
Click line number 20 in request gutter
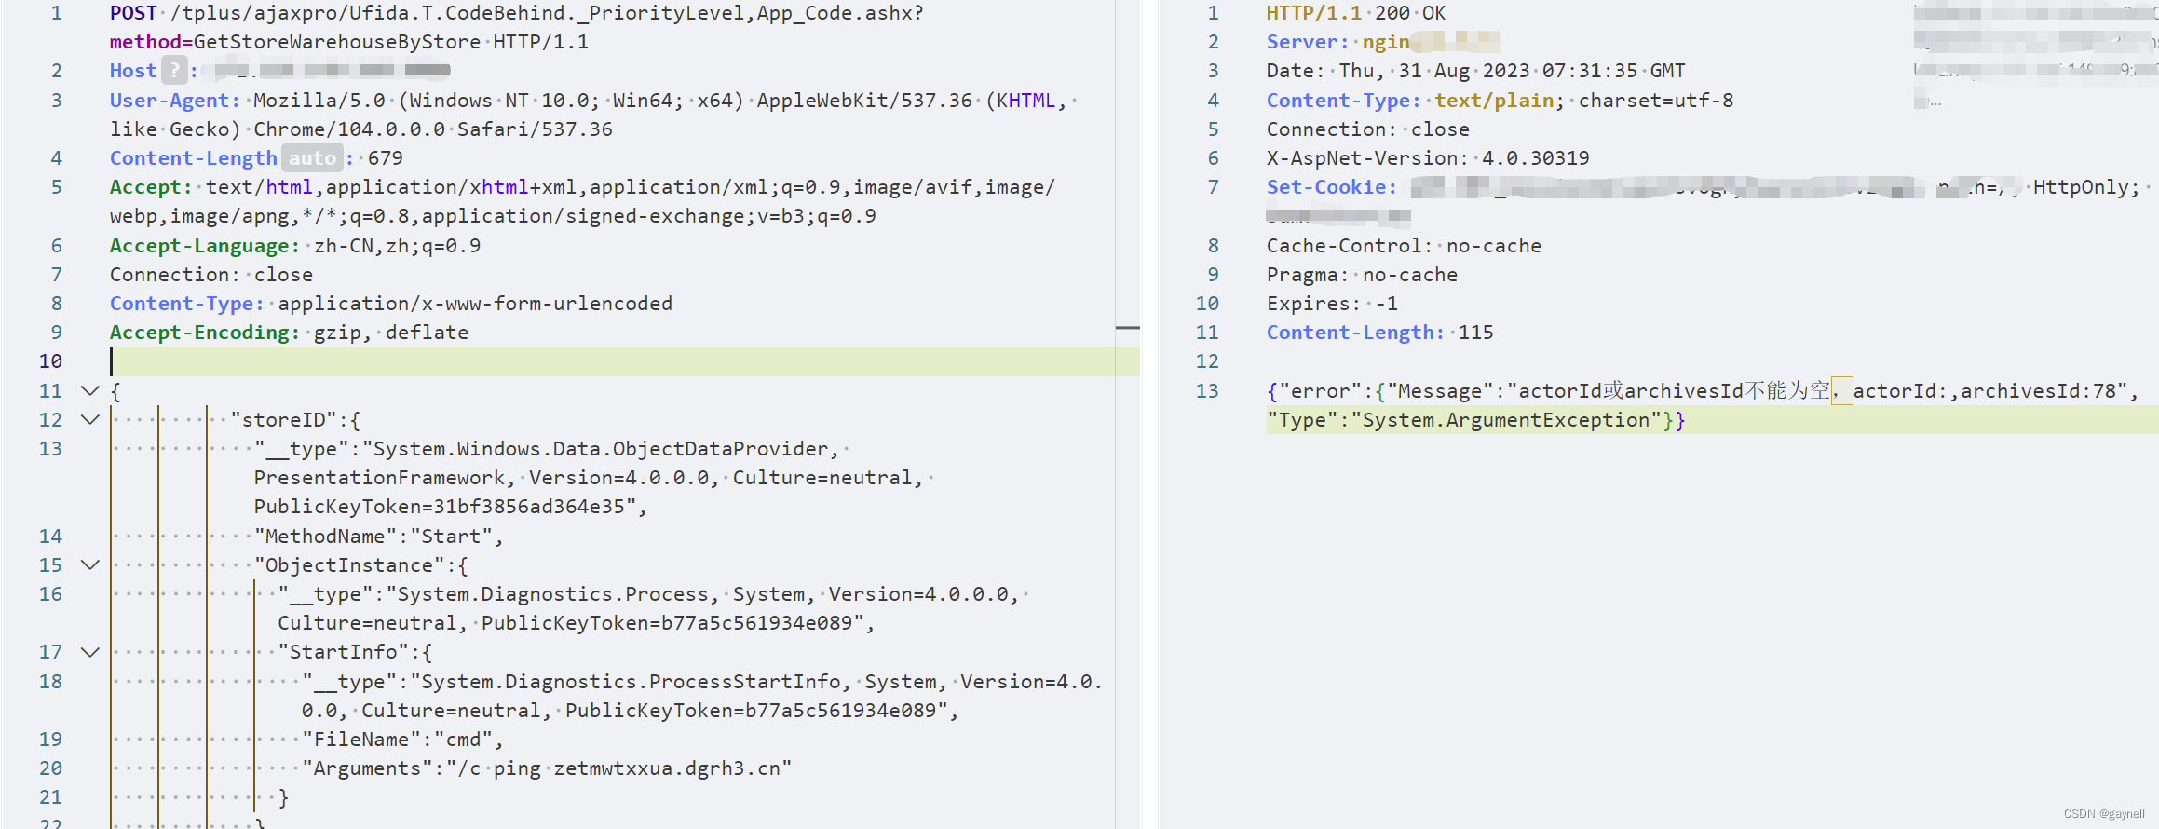click(50, 768)
